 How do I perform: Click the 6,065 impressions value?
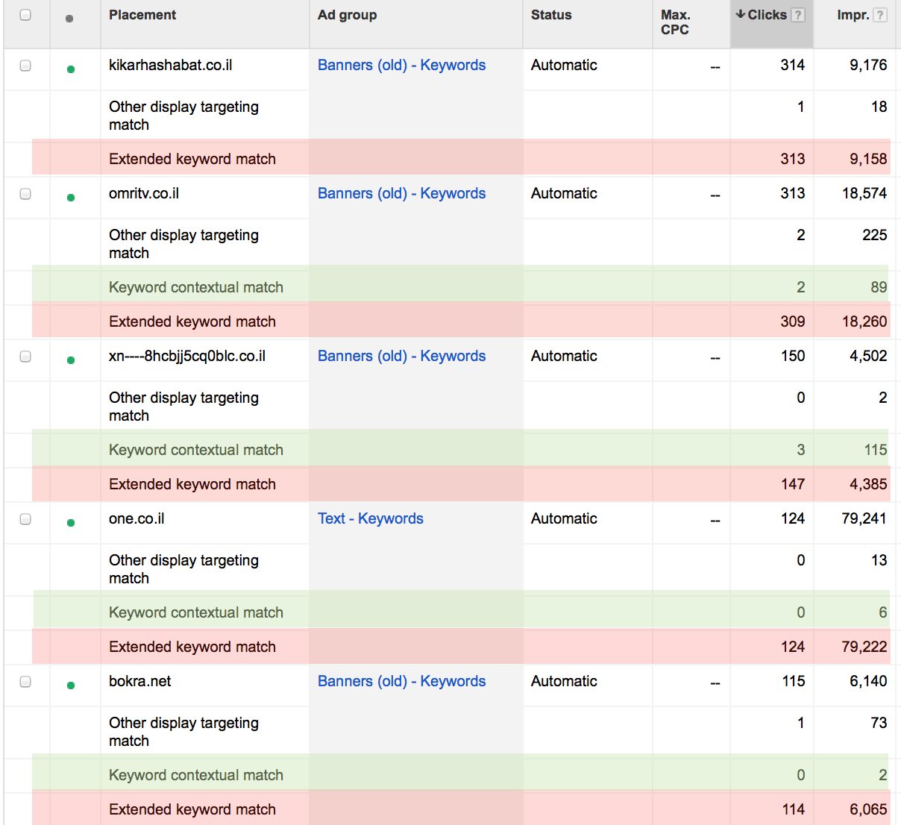(x=868, y=809)
